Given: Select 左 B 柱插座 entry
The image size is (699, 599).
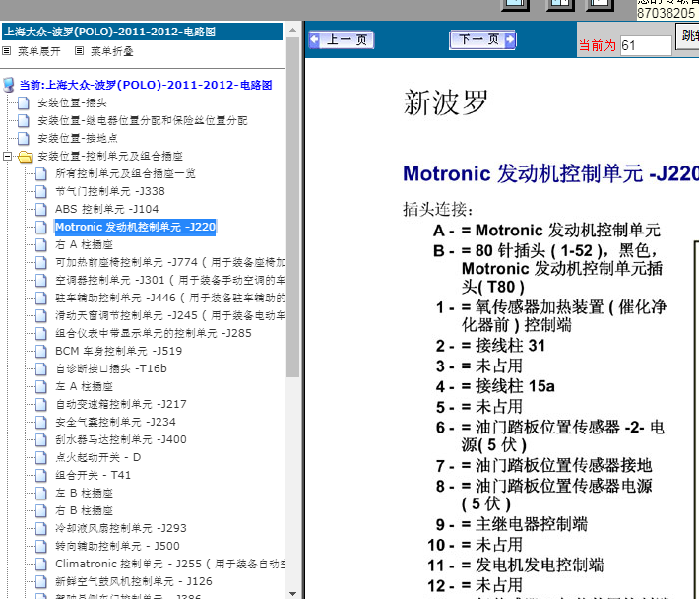Looking at the screenshot, I should coord(84,493).
